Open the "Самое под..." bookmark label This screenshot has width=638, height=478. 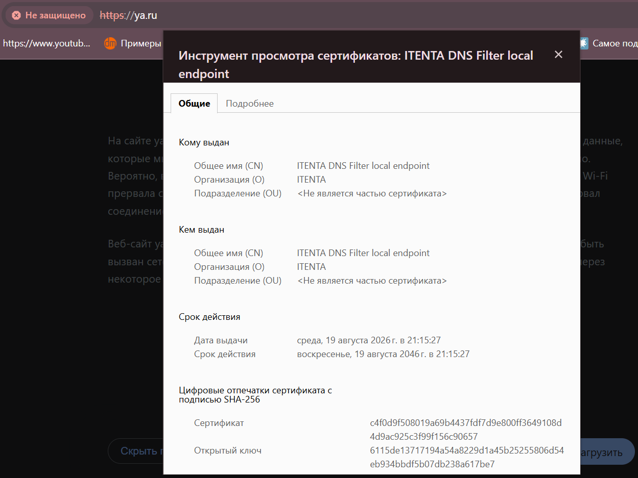click(x=615, y=43)
